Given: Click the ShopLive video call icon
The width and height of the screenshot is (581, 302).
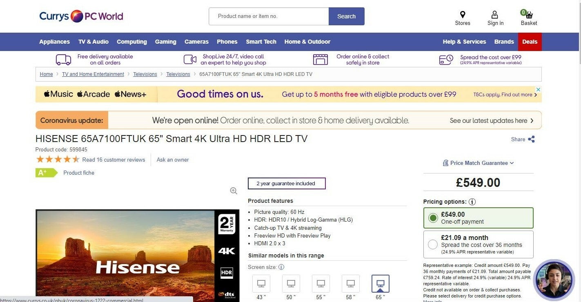Looking at the screenshot, I should [190, 60].
